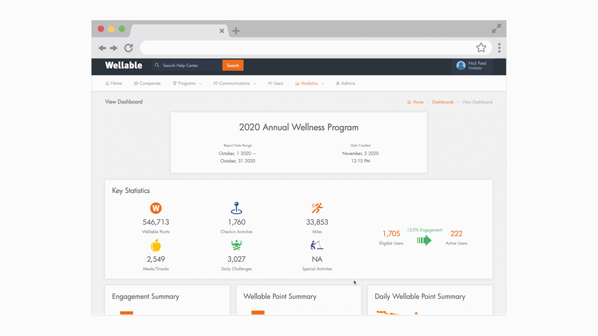Expand the Communications dropdown menu
This screenshot has width=598, height=336.
[x=235, y=83]
